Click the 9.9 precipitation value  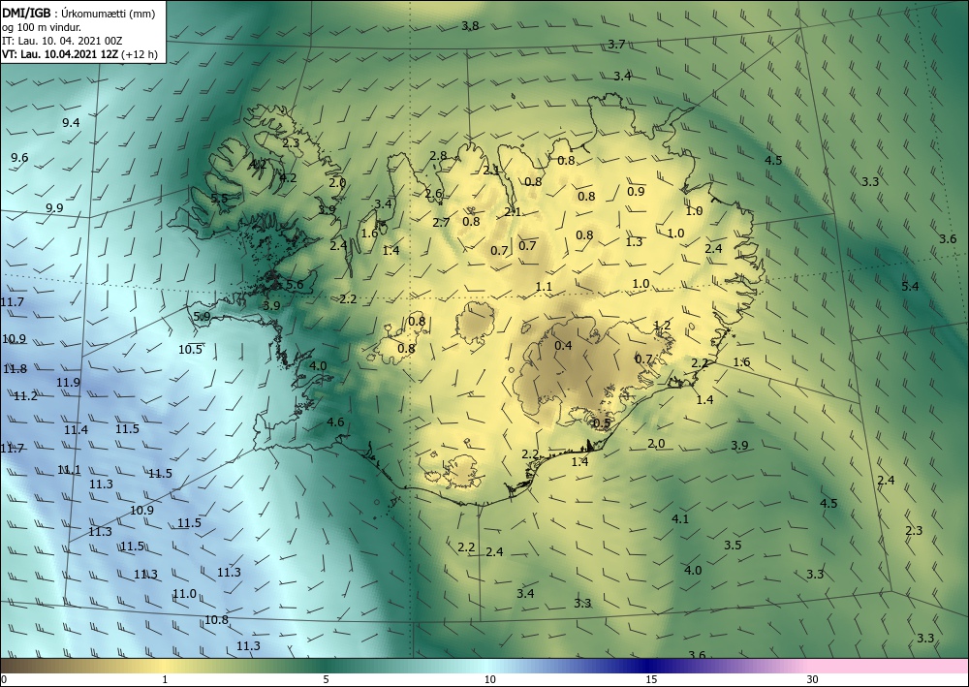tap(54, 207)
